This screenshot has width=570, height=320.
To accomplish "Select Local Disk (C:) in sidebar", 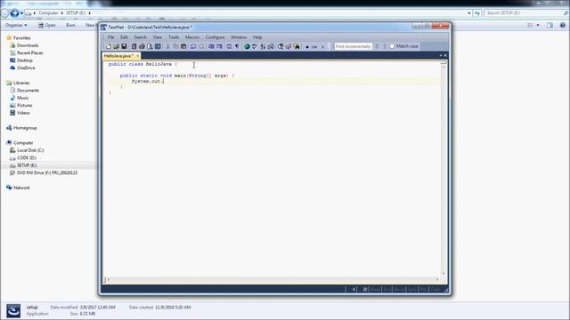I will 30,150.
